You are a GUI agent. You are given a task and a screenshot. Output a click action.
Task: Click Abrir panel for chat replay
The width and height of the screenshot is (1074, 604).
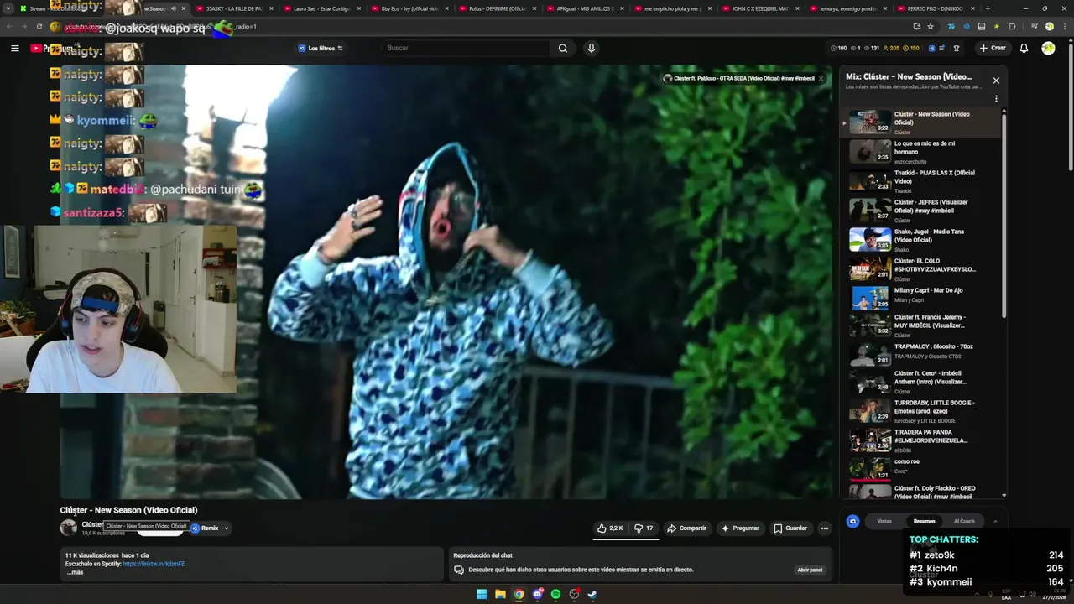pos(810,570)
